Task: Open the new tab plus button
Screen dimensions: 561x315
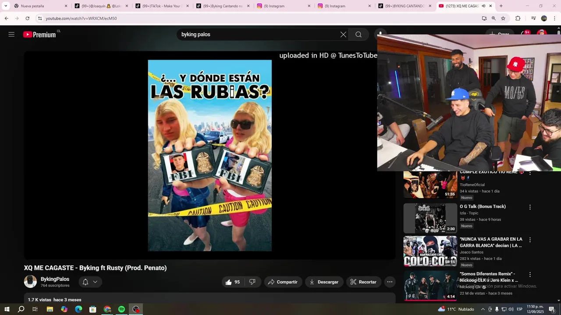Action: (501, 6)
